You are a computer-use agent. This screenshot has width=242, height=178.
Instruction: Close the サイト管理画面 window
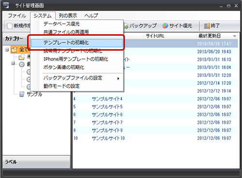coord(236,6)
